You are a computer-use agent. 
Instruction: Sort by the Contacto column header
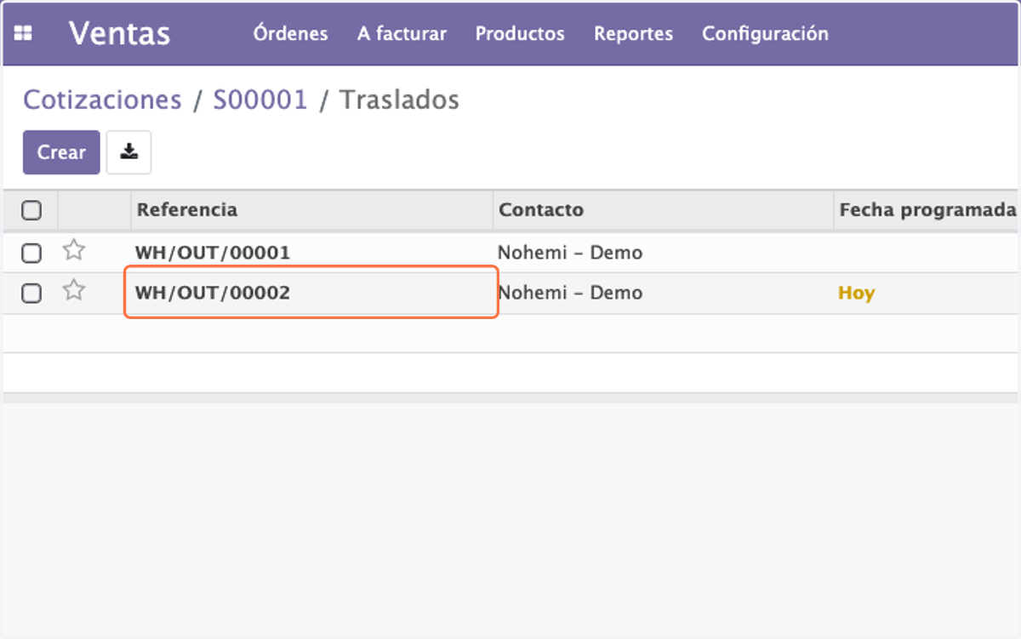click(541, 210)
